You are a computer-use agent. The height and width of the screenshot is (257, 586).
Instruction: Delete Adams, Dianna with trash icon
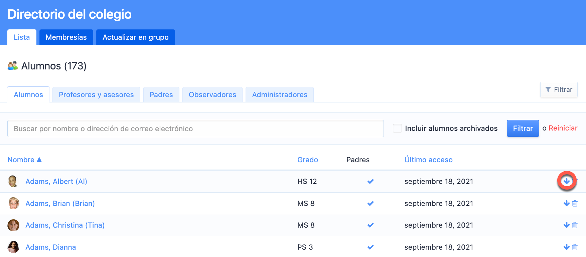(575, 247)
